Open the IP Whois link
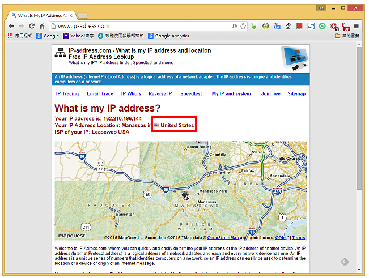The height and width of the screenshot is (278, 369). [x=131, y=93]
